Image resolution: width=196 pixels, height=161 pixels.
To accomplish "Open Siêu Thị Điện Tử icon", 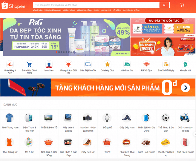I will pyautogui.click(x=88, y=64).
